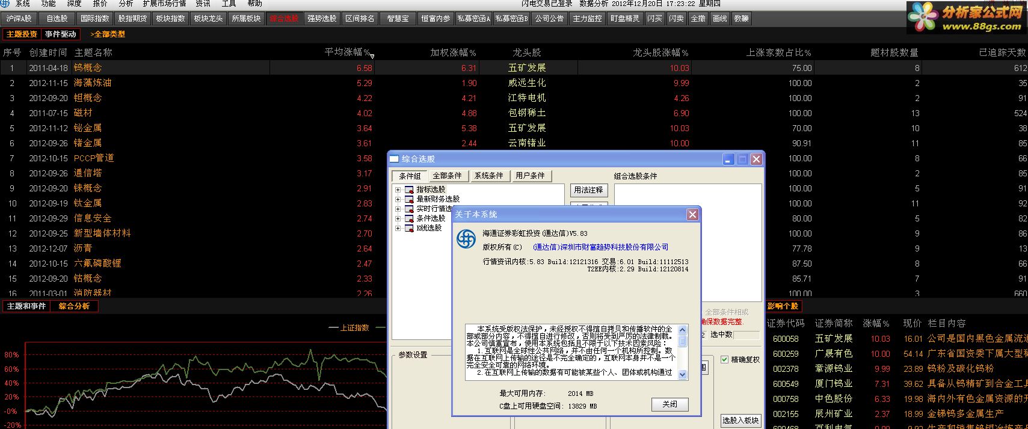The width and height of the screenshot is (1028, 429).
Task: Switch to 用户条件 tab in 综合选股
Action: click(530, 176)
